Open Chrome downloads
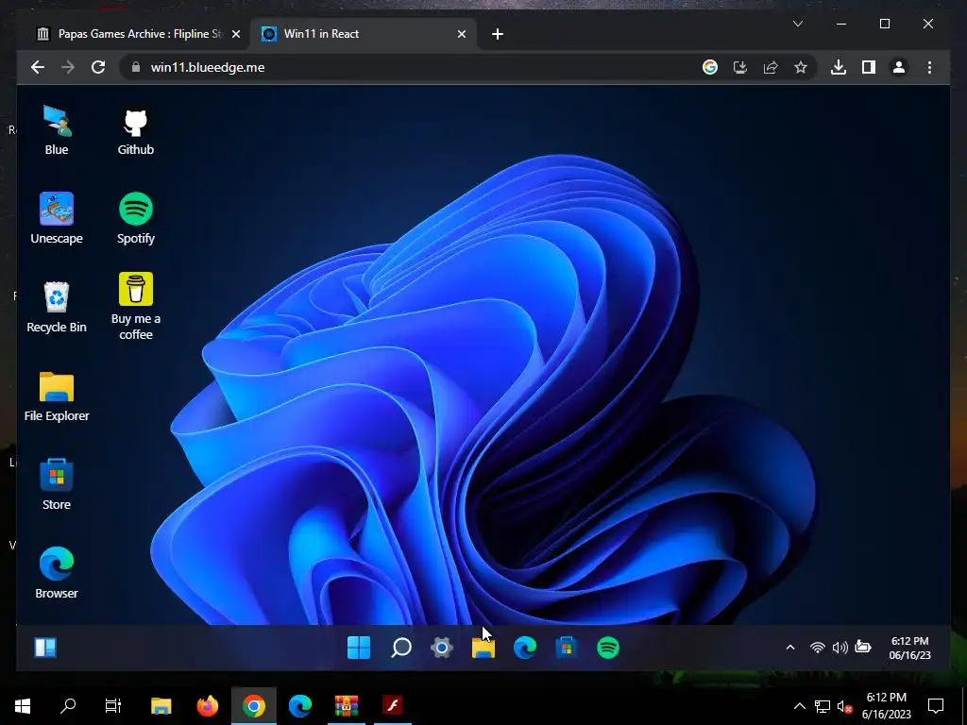Viewport: 967px width, 725px height. [x=839, y=67]
